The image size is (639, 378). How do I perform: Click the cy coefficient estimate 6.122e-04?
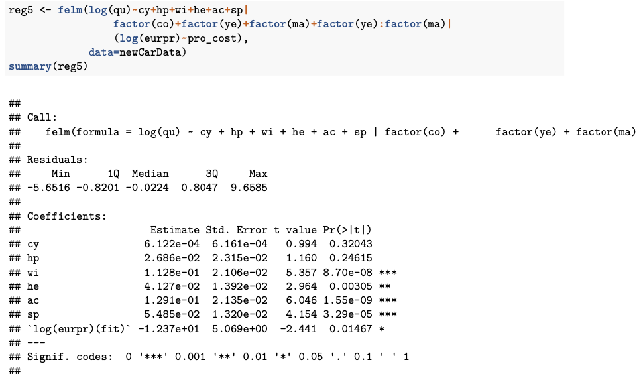pyautogui.click(x=172, y=244)
